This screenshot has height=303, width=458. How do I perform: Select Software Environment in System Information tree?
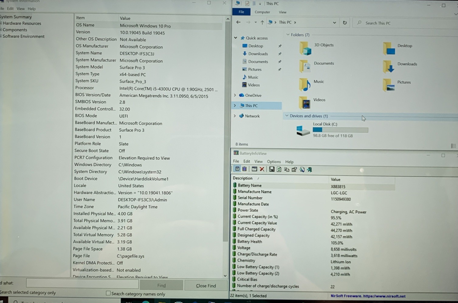coord(23,36)
